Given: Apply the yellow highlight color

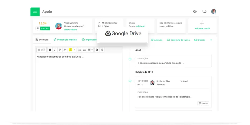Looking at the screenshot, I should (70, 50).
